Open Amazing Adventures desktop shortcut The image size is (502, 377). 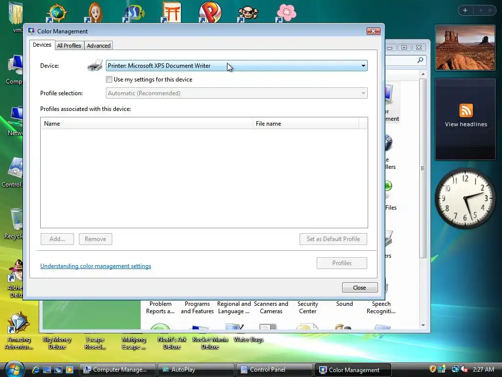tap(19, 331)
